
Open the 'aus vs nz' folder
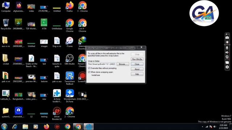click(6, 42)
